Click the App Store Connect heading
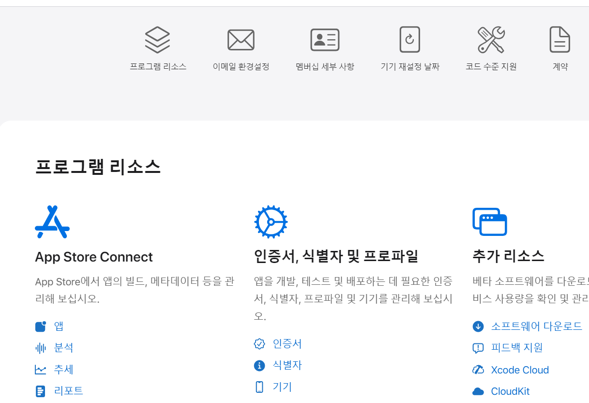Screen dimensions: 589x403 94,257
